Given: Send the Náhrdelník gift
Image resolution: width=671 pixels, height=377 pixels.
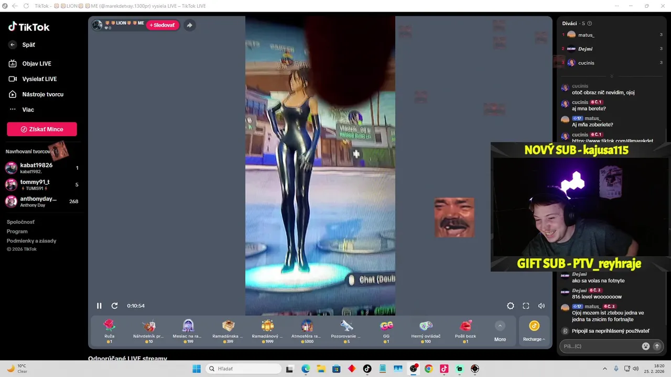Looking at the screenshot, I should pos(148,331).
